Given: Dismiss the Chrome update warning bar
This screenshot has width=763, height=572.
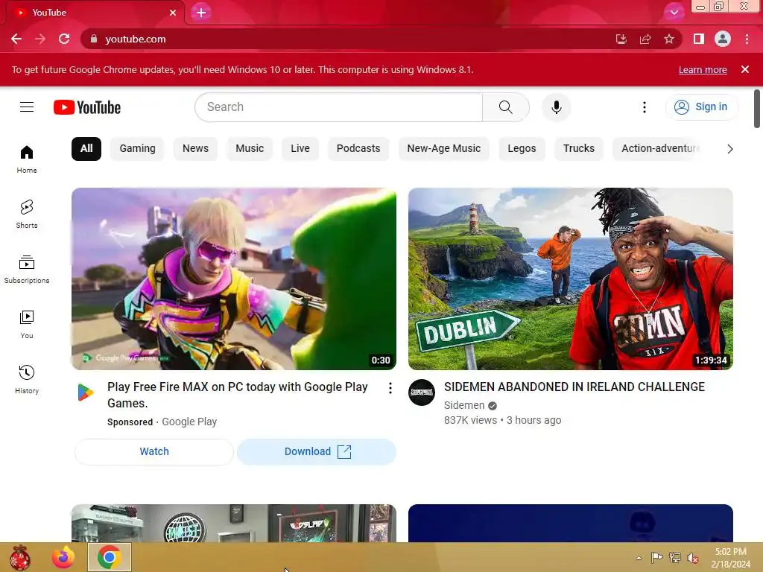Looking at the screenshot, I should point(745,69).
